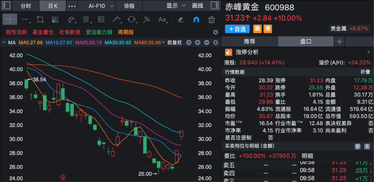Click the 5 levels toggle
Viewport: 374px width, 182px height.
pyautogui.click(x=367, y=146)
